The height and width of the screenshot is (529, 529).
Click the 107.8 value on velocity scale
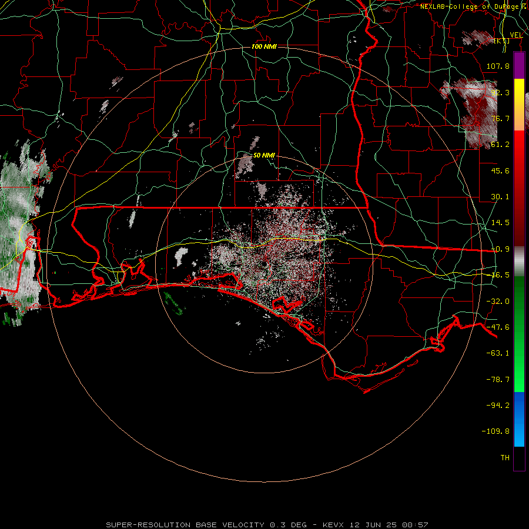coord(498,66)
